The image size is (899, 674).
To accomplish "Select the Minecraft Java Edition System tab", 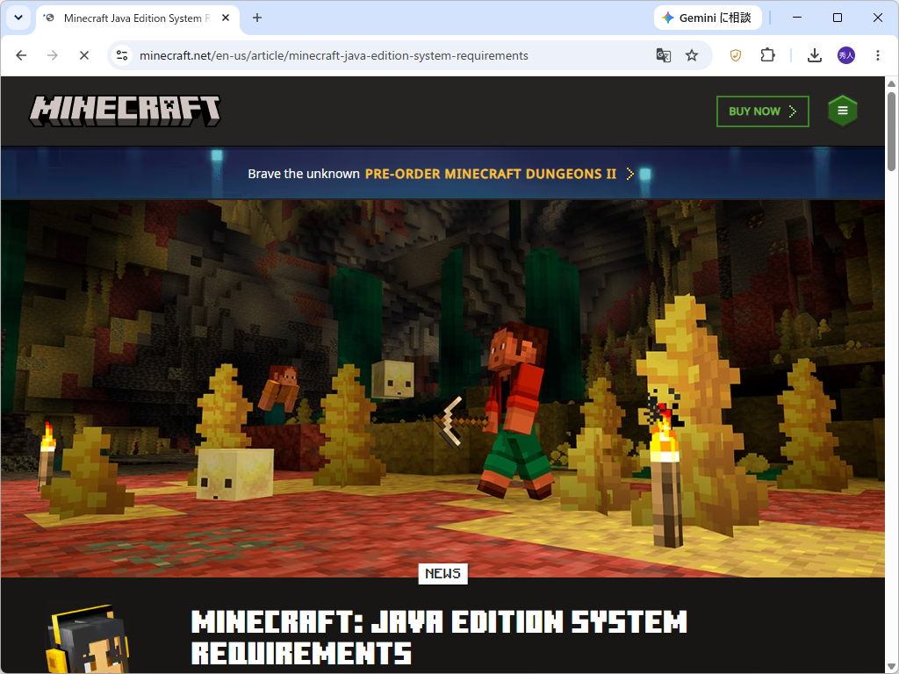I will [138, 18].
